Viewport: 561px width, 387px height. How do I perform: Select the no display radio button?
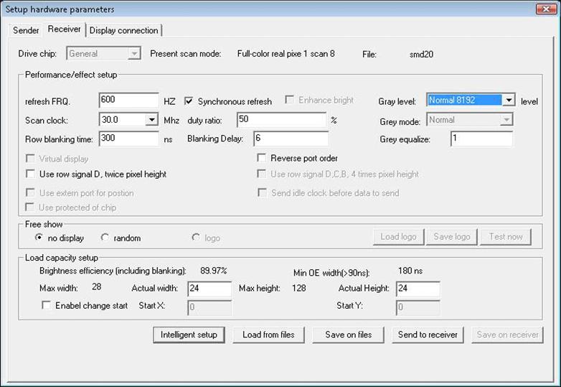pos(39,238)
